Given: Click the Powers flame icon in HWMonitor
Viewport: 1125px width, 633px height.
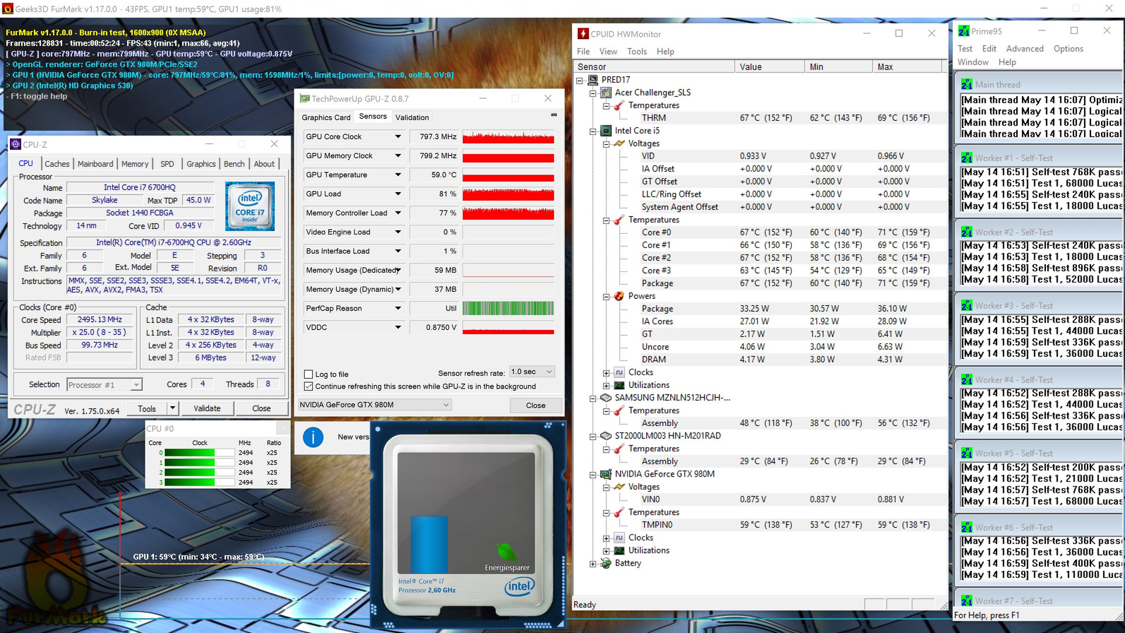Looking at the screenshot, I should coord(619,297).
